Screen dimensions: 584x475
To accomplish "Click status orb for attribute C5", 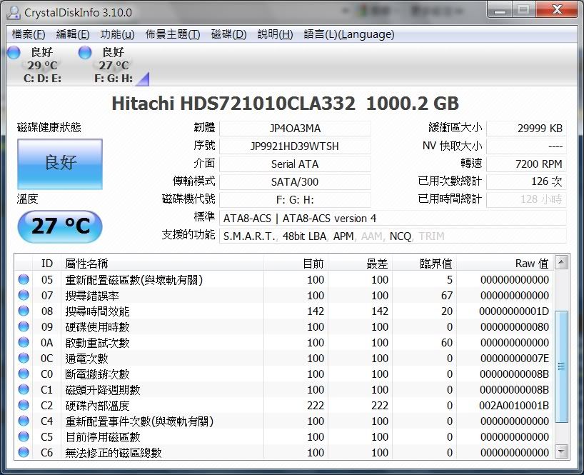I will click(24, 436).
